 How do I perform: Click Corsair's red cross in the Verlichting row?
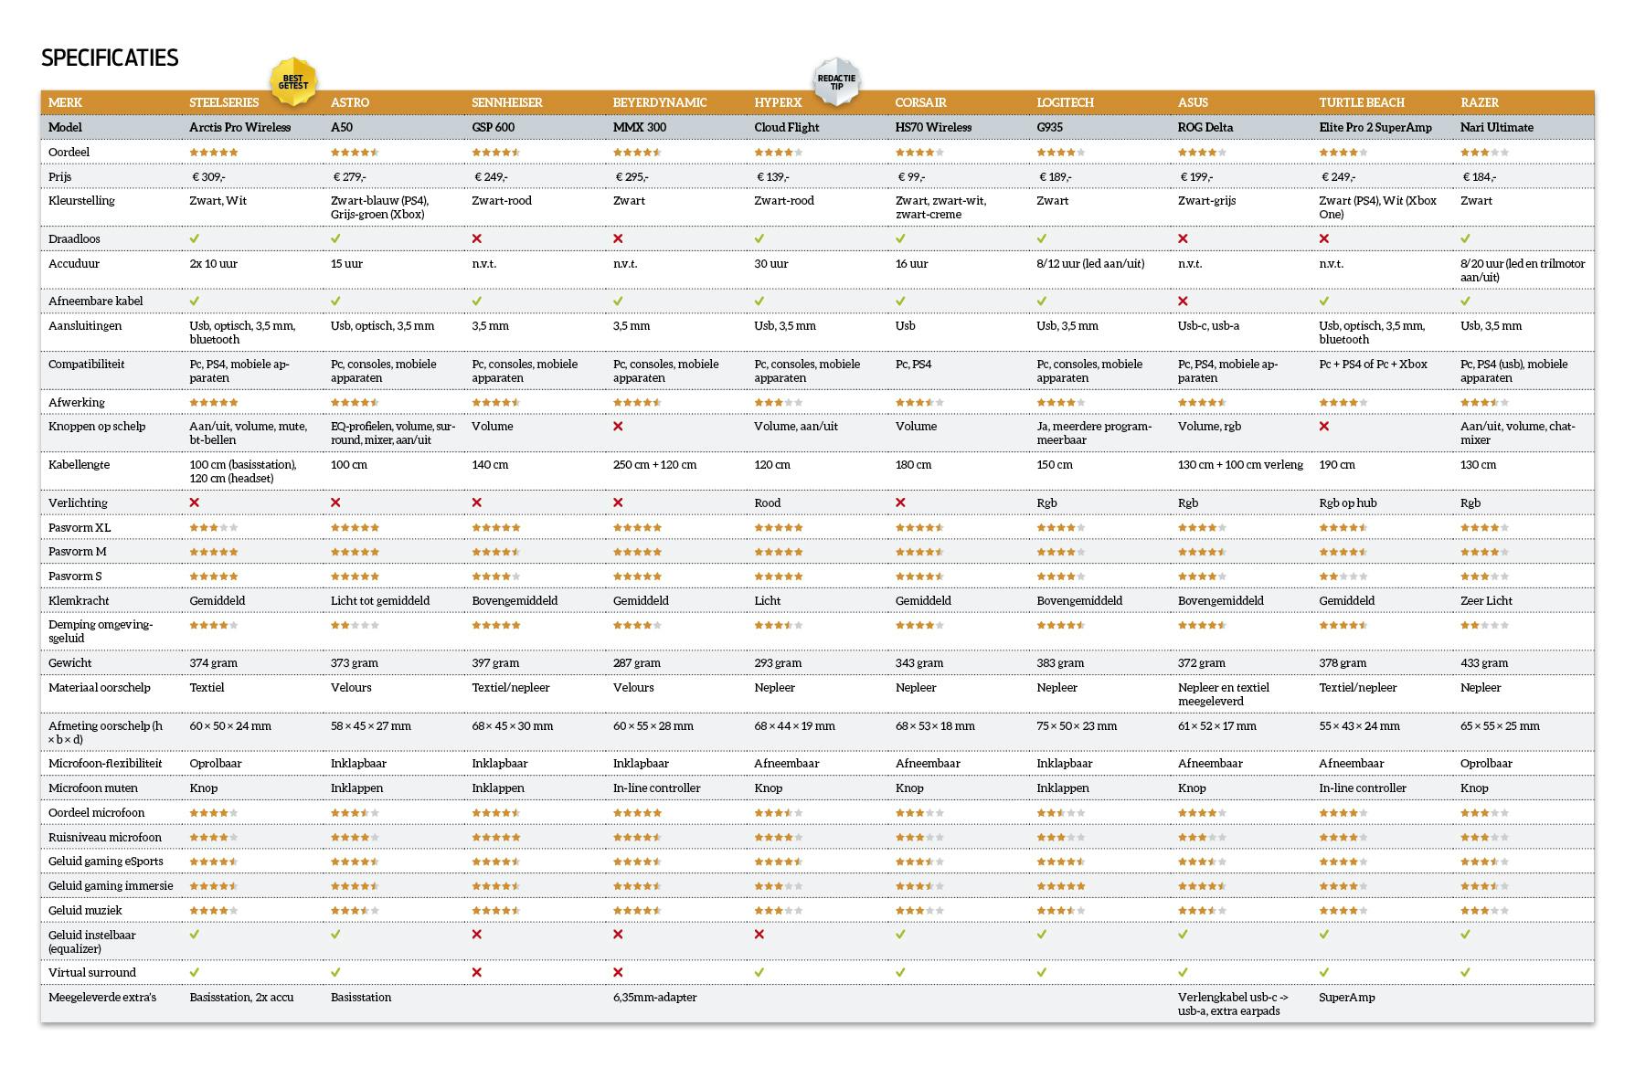coord(901,502)
